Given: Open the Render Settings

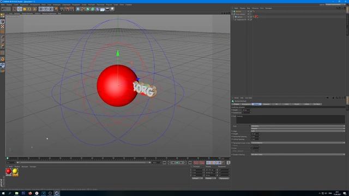Looking at the screenshot, I should click(71, 9).
